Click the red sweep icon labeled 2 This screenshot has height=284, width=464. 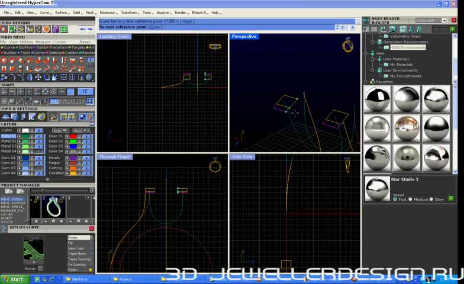pos(38,60)
